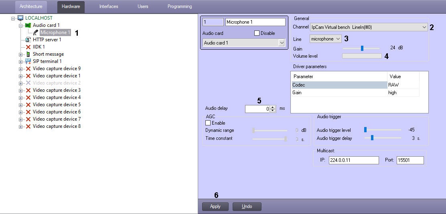
Task: Switch to the Hardware tab
Action: 71,6
